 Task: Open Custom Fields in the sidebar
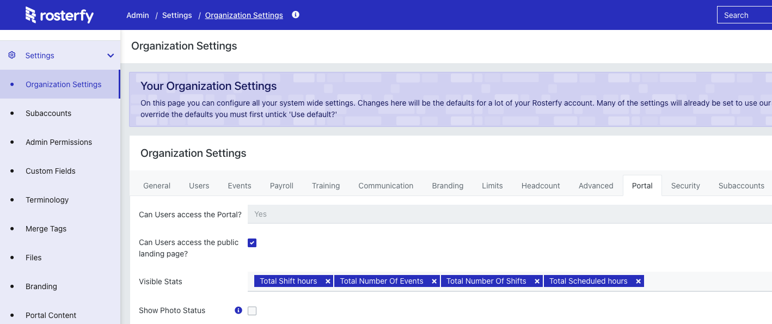click(x=51, y=171)
